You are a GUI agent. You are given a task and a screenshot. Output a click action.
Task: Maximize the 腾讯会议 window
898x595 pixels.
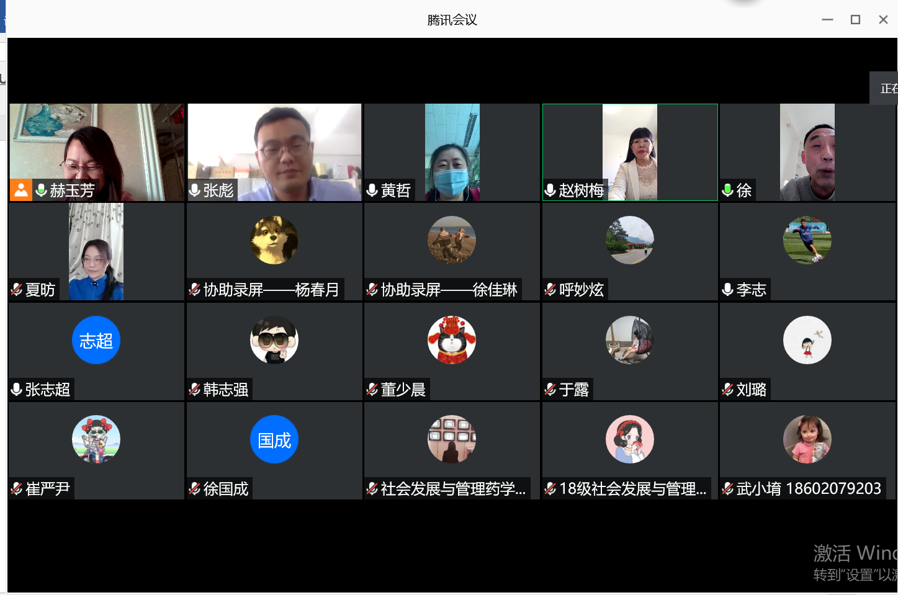(x=855, y=20)
